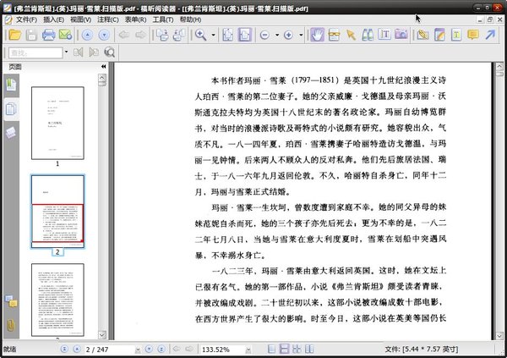Expand the zoom-in tool dropdown arrow
This screenshot has height=358, width=507.
(215, 35)
